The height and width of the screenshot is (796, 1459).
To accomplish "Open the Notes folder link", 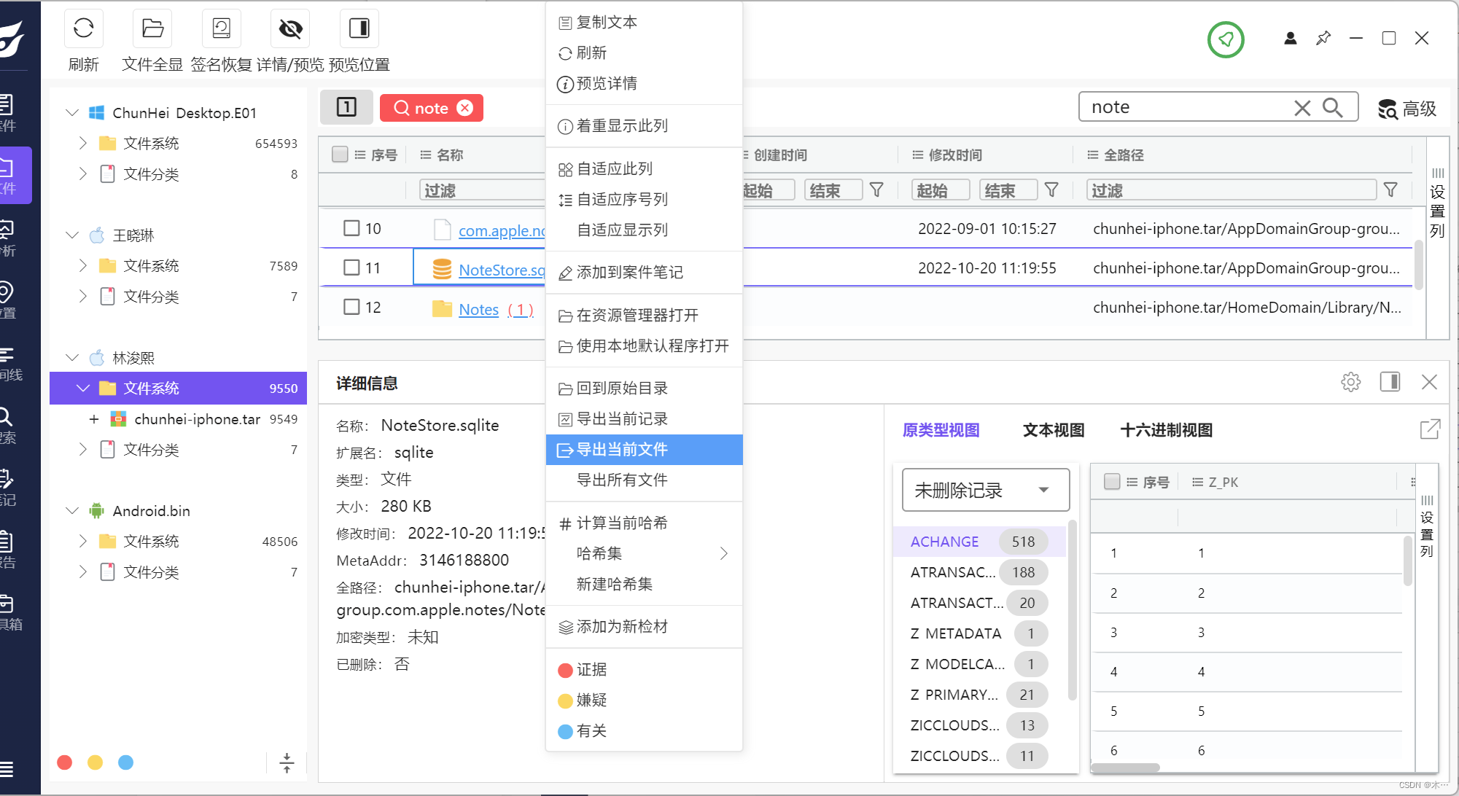I will tap(478, 309).
